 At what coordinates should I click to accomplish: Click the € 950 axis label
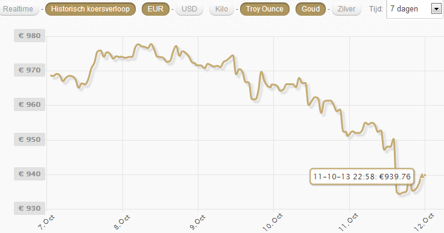pyautogui.click(x=30, y=139)
